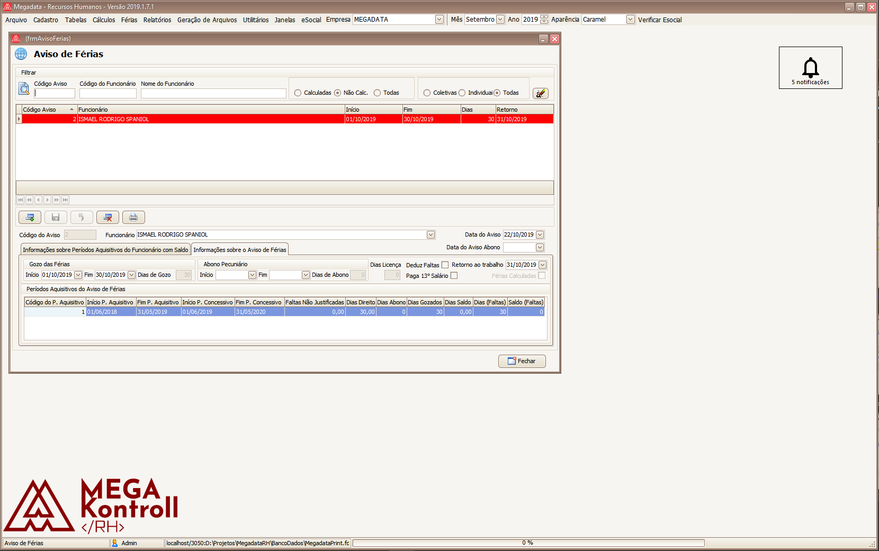Select the Coletivas radio option

coord(427,93)
